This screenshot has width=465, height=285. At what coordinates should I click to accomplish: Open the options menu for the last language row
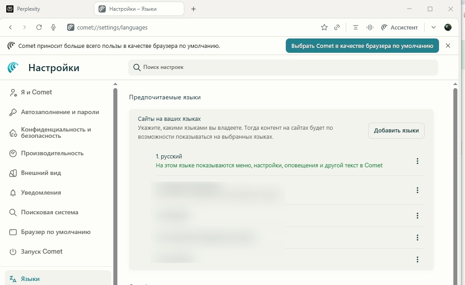point(417,259)
